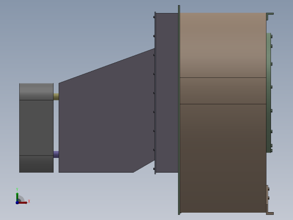This screenshot has width=293, height=220.
Task: Select the purple shaft near the block bottom
Action: coord(56,155)
